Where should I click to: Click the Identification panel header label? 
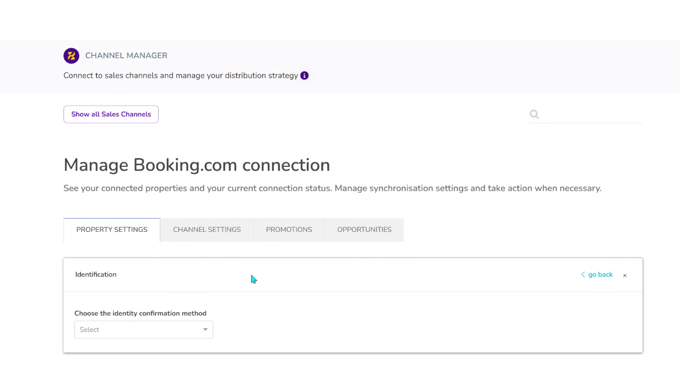96,275
